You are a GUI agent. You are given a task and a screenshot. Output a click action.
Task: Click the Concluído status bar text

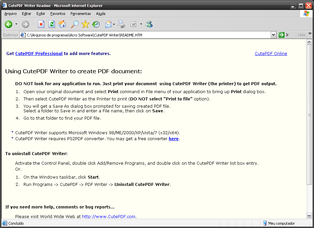(x=16, y=223)
